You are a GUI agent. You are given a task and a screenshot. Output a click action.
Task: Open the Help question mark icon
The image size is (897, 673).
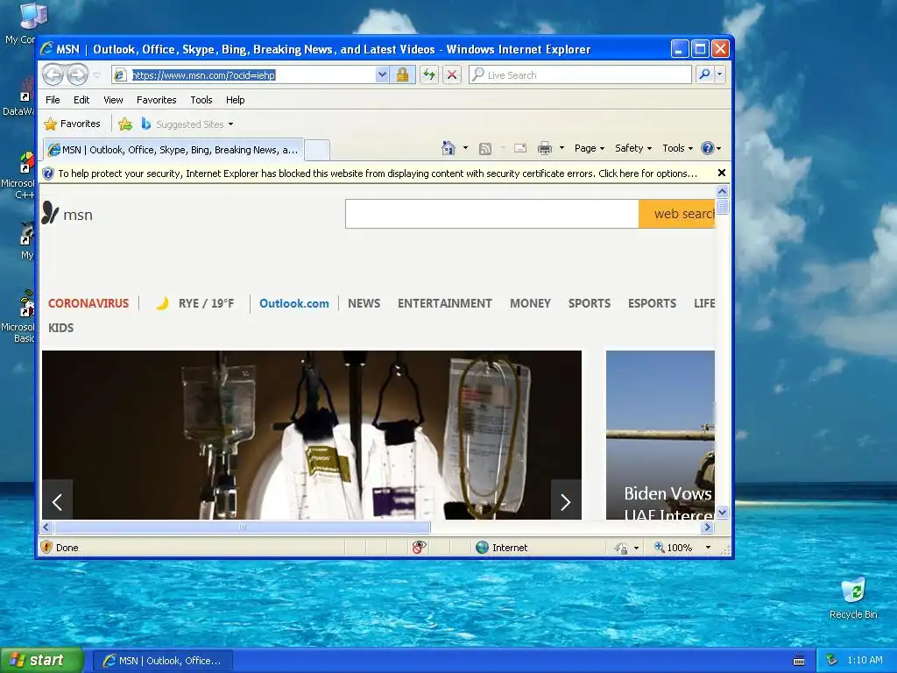pos(708,148)
